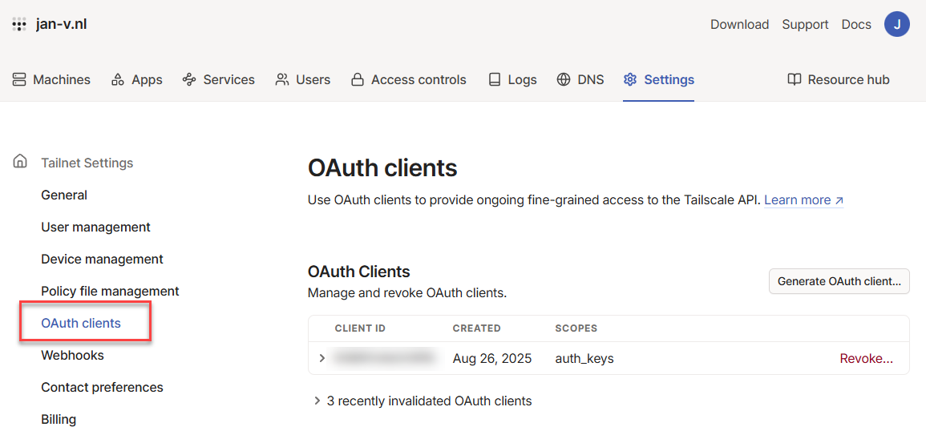Viewport: 926px width, 439px height.
Task: Click the Resource hub book icon
Action: [795, 79]
